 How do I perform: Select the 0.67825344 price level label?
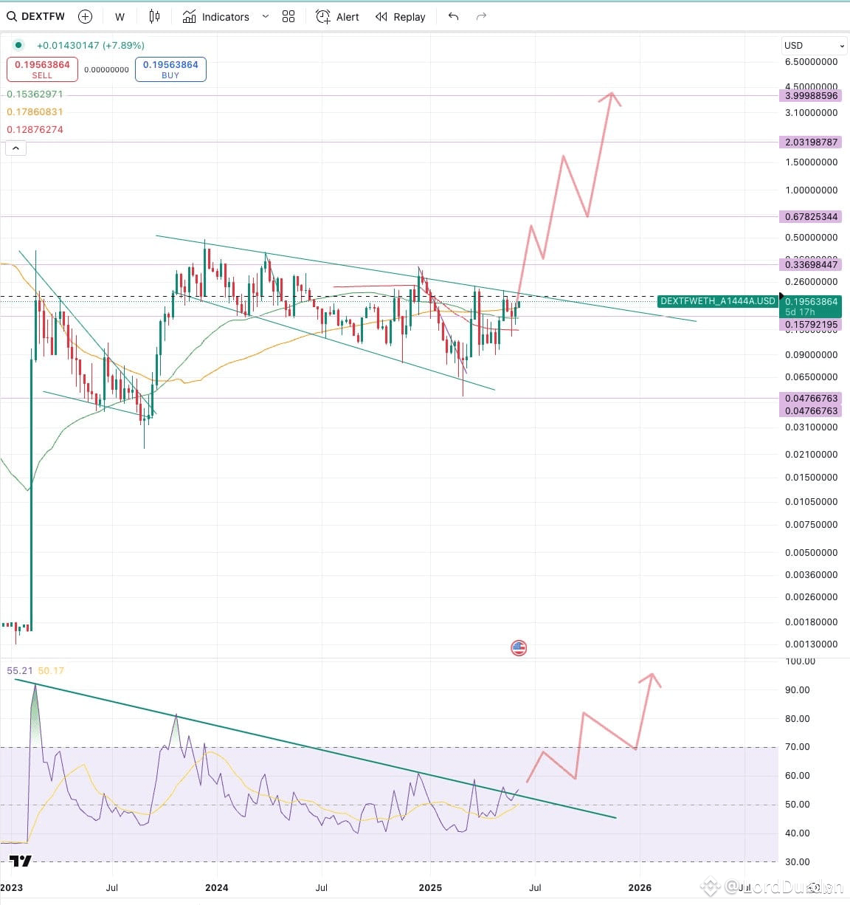point(811,216)
